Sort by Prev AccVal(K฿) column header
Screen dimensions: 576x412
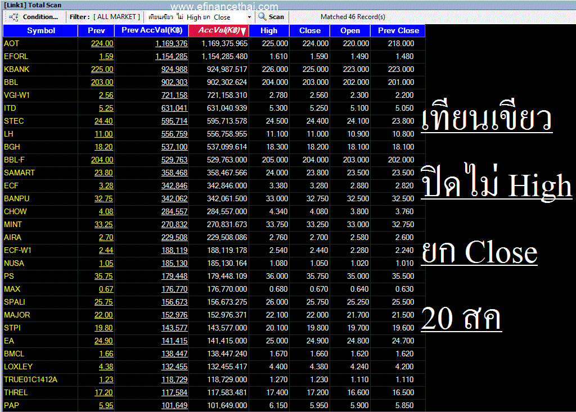tap(152, 30)
